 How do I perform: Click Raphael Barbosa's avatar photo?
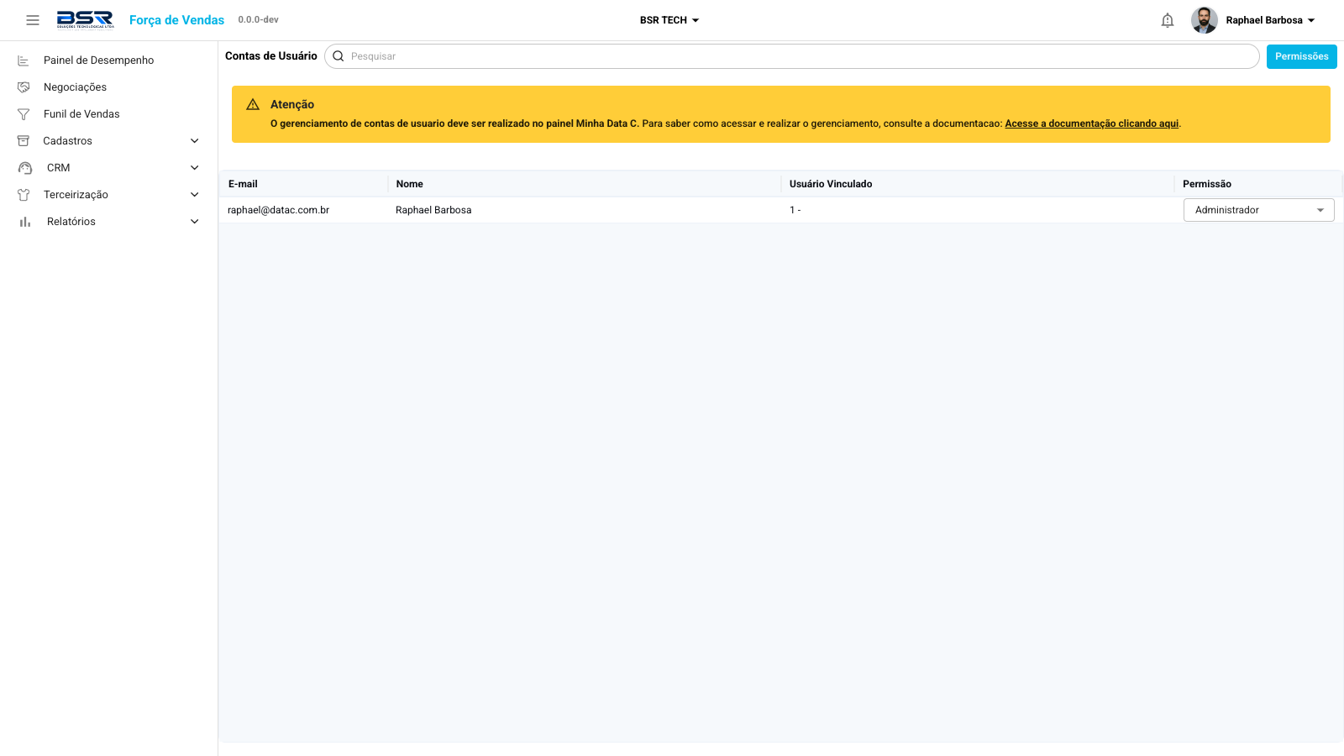1205,20
